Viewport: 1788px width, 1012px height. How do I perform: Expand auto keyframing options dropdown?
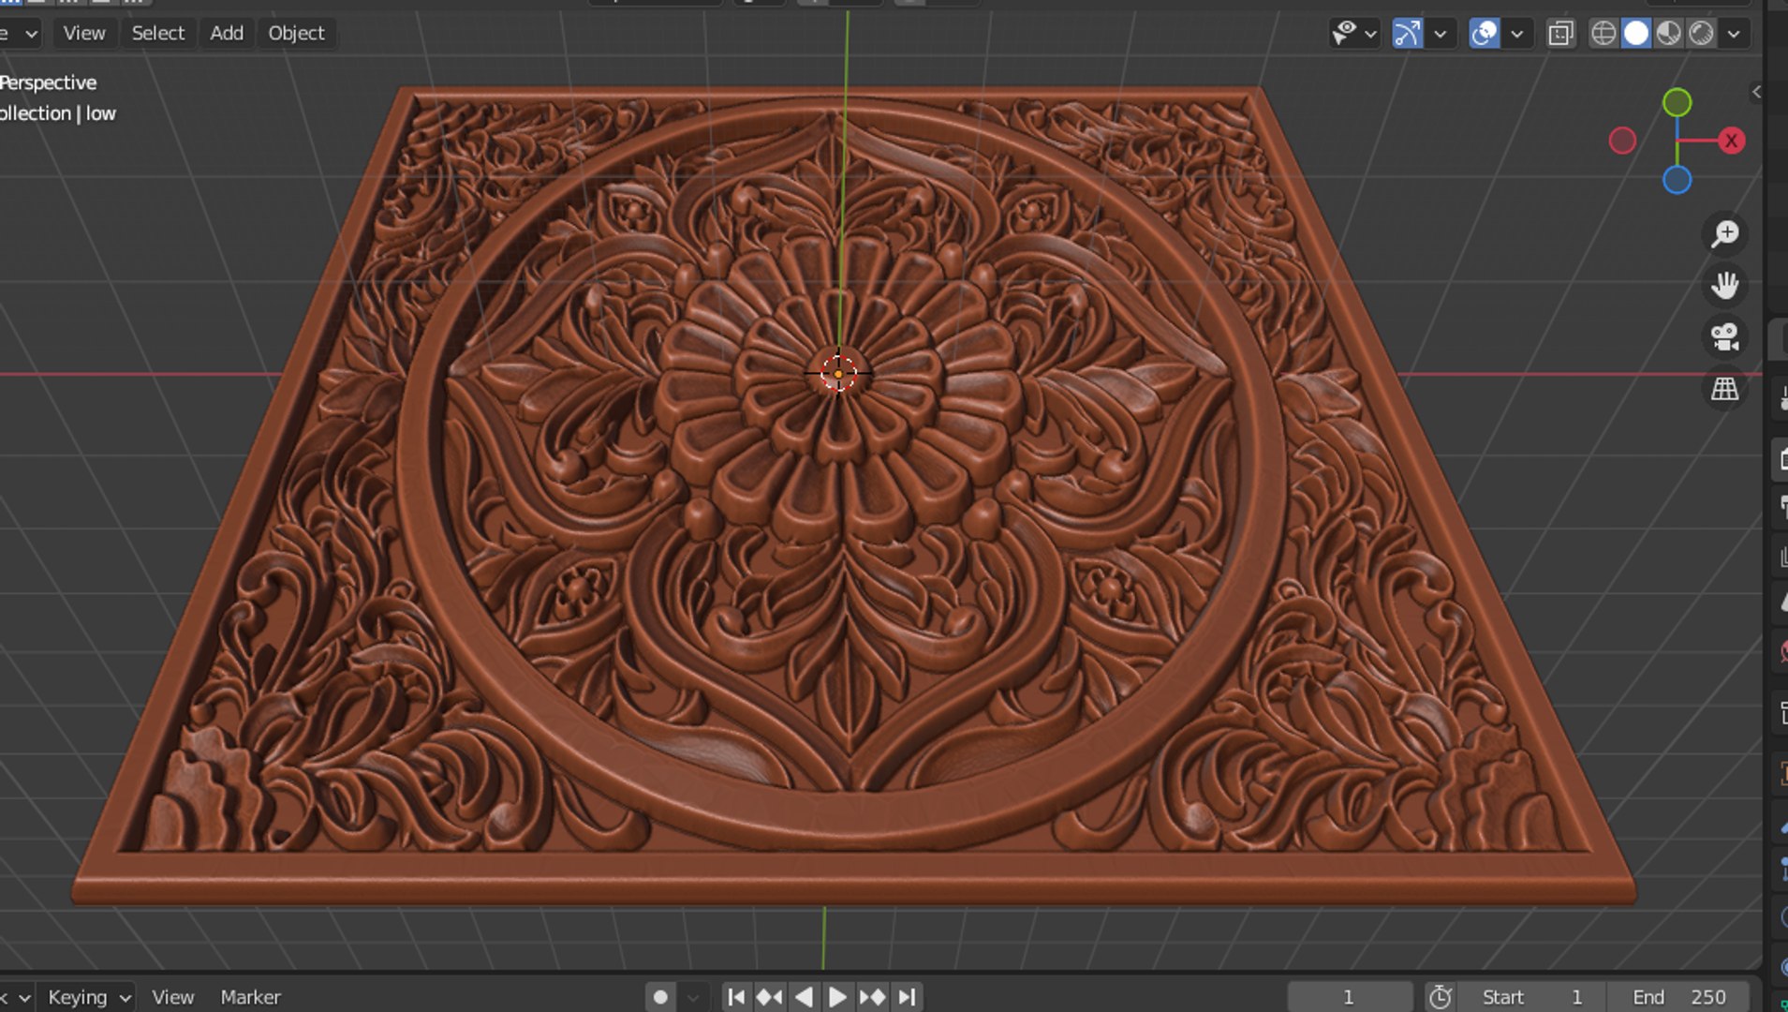(x=693, y=997)
